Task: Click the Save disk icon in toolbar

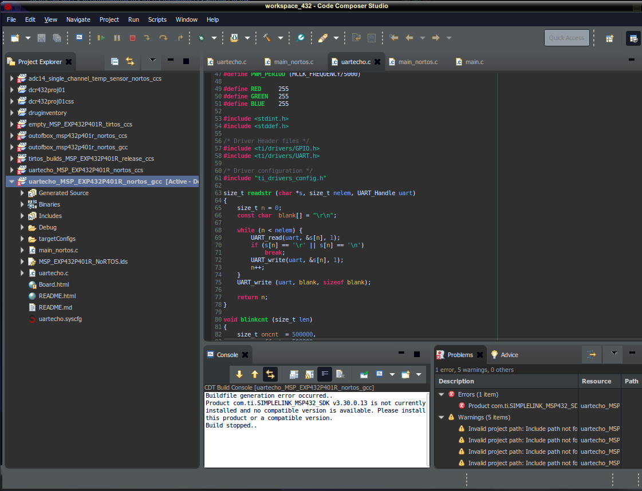Action: pyautogui.click(x=41, y=38)
